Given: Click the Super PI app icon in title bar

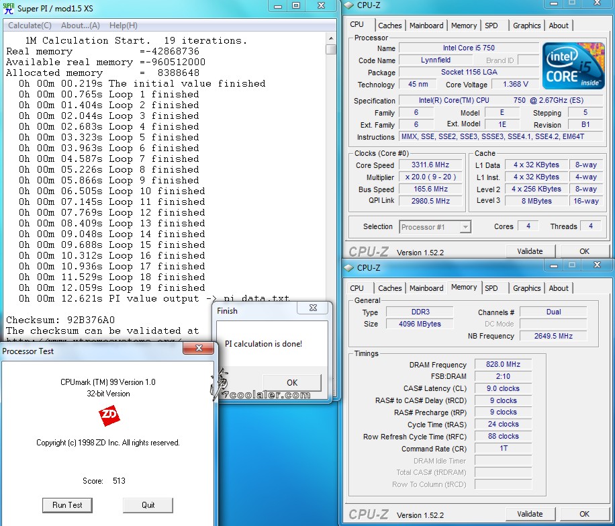Looking at the screenshot, I should [8, 8].
